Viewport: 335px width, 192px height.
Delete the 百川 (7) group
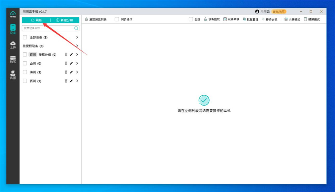click(x=66, y=81)
